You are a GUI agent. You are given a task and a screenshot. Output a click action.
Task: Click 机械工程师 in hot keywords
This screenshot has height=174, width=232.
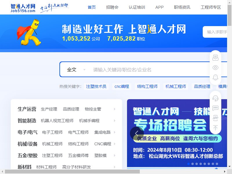coord(176,86)
